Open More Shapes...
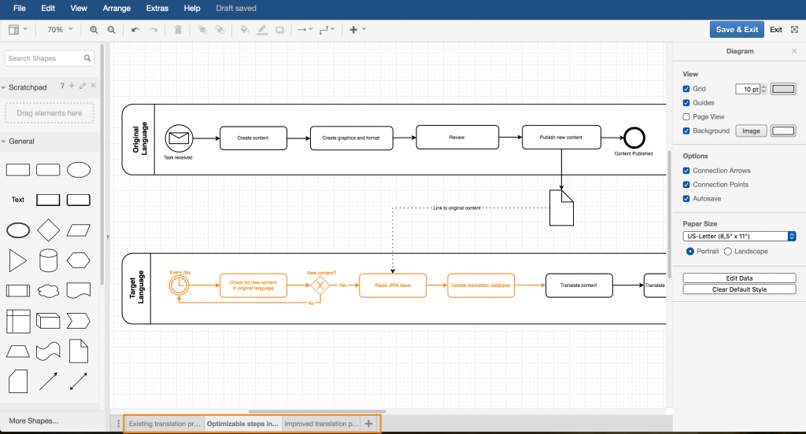 pos(33,421)
